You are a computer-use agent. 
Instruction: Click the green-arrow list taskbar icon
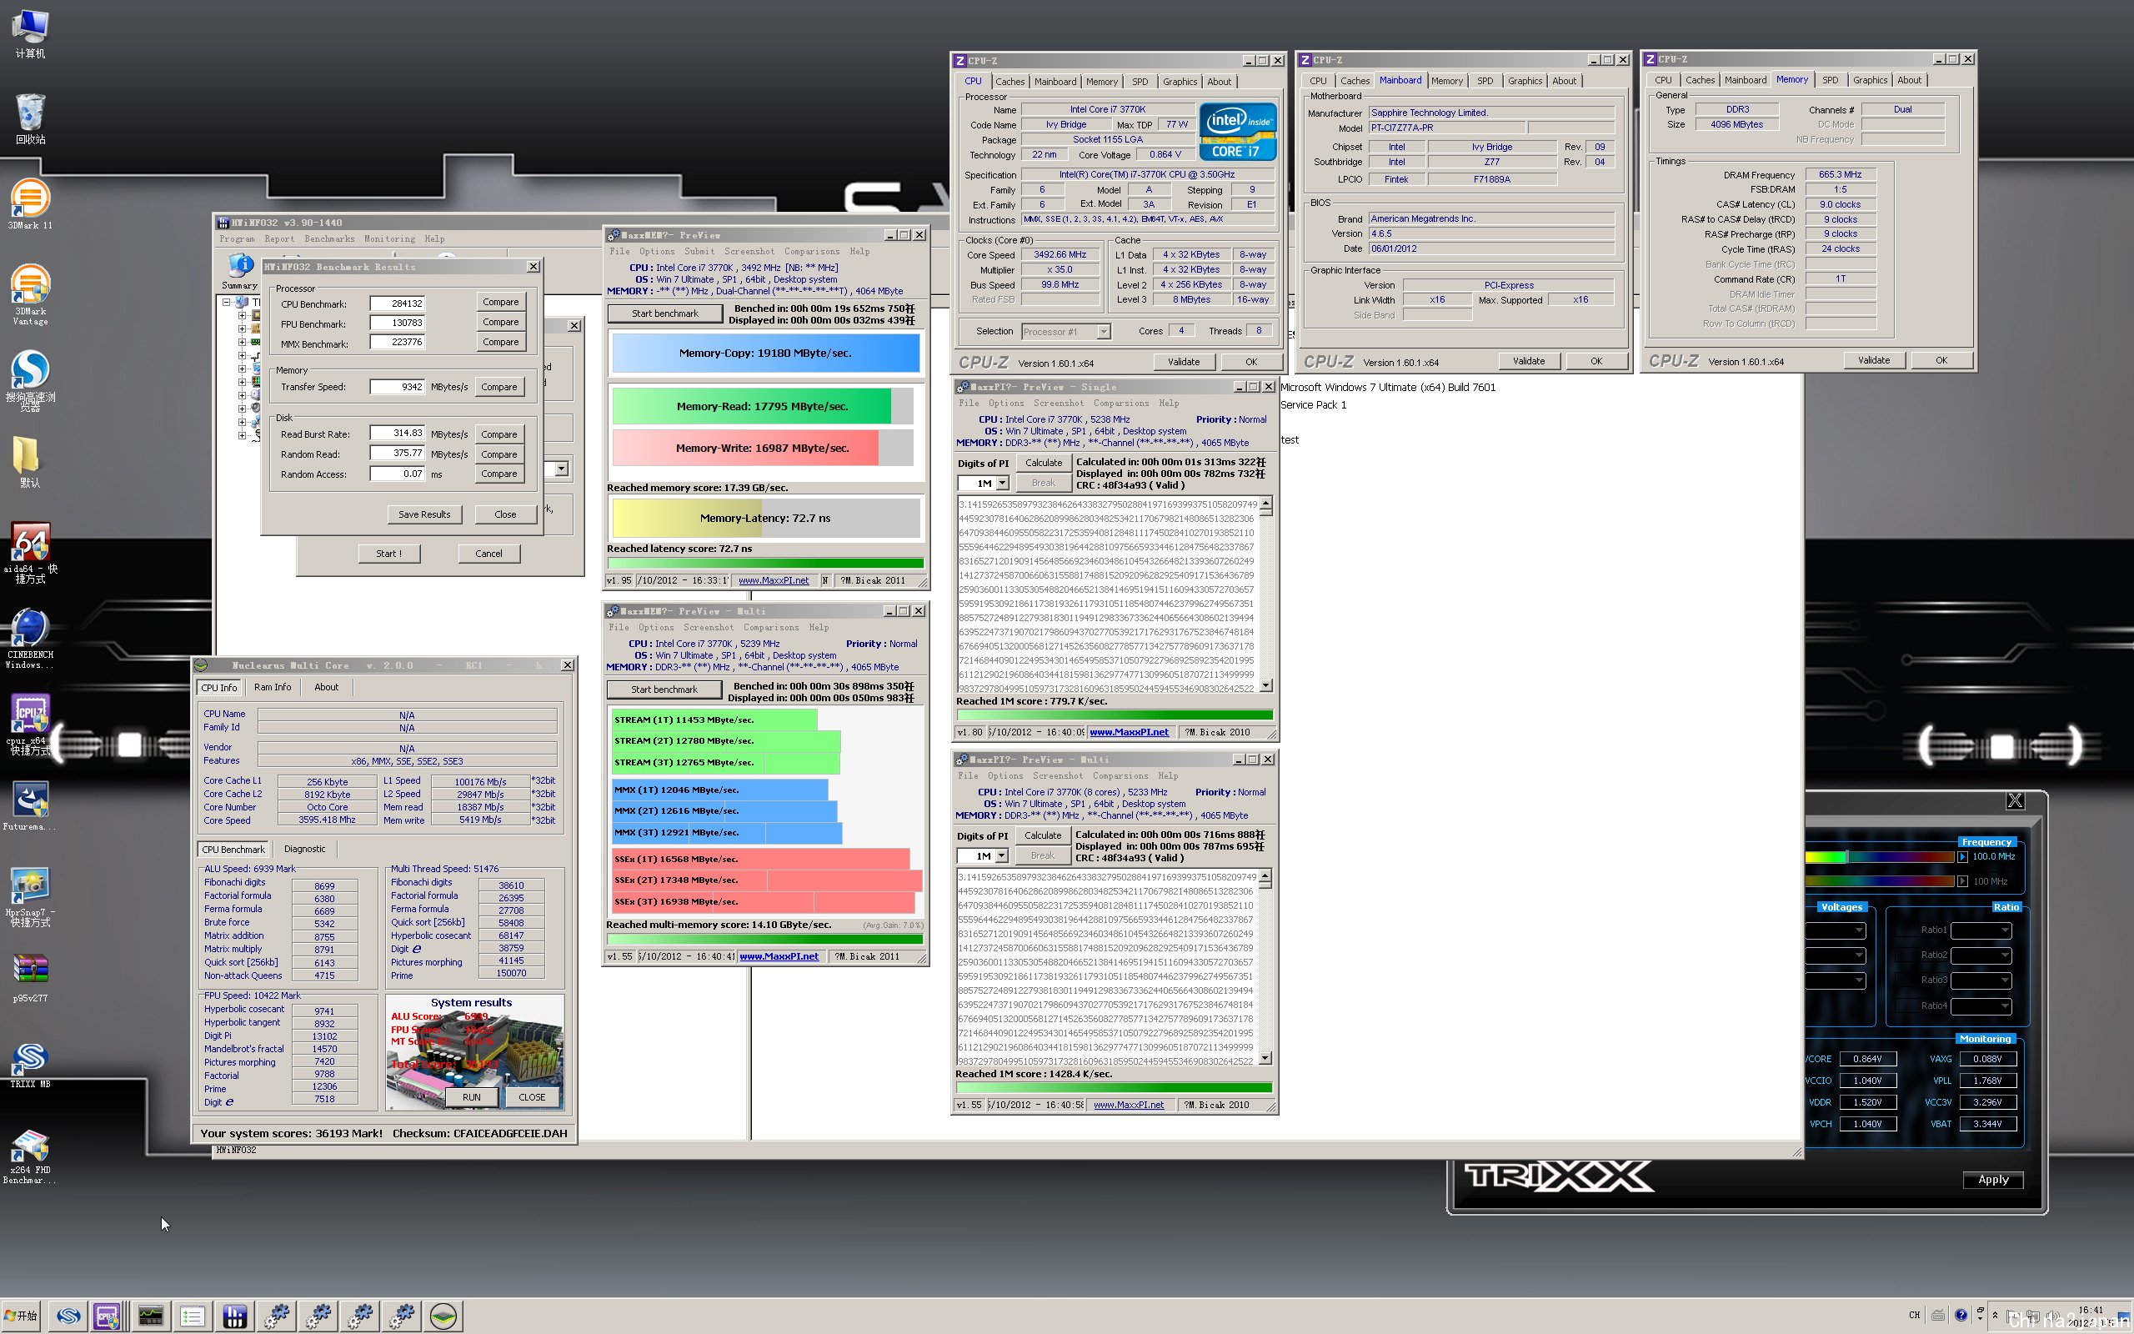pyautogui.click(x=193, y=1316)
